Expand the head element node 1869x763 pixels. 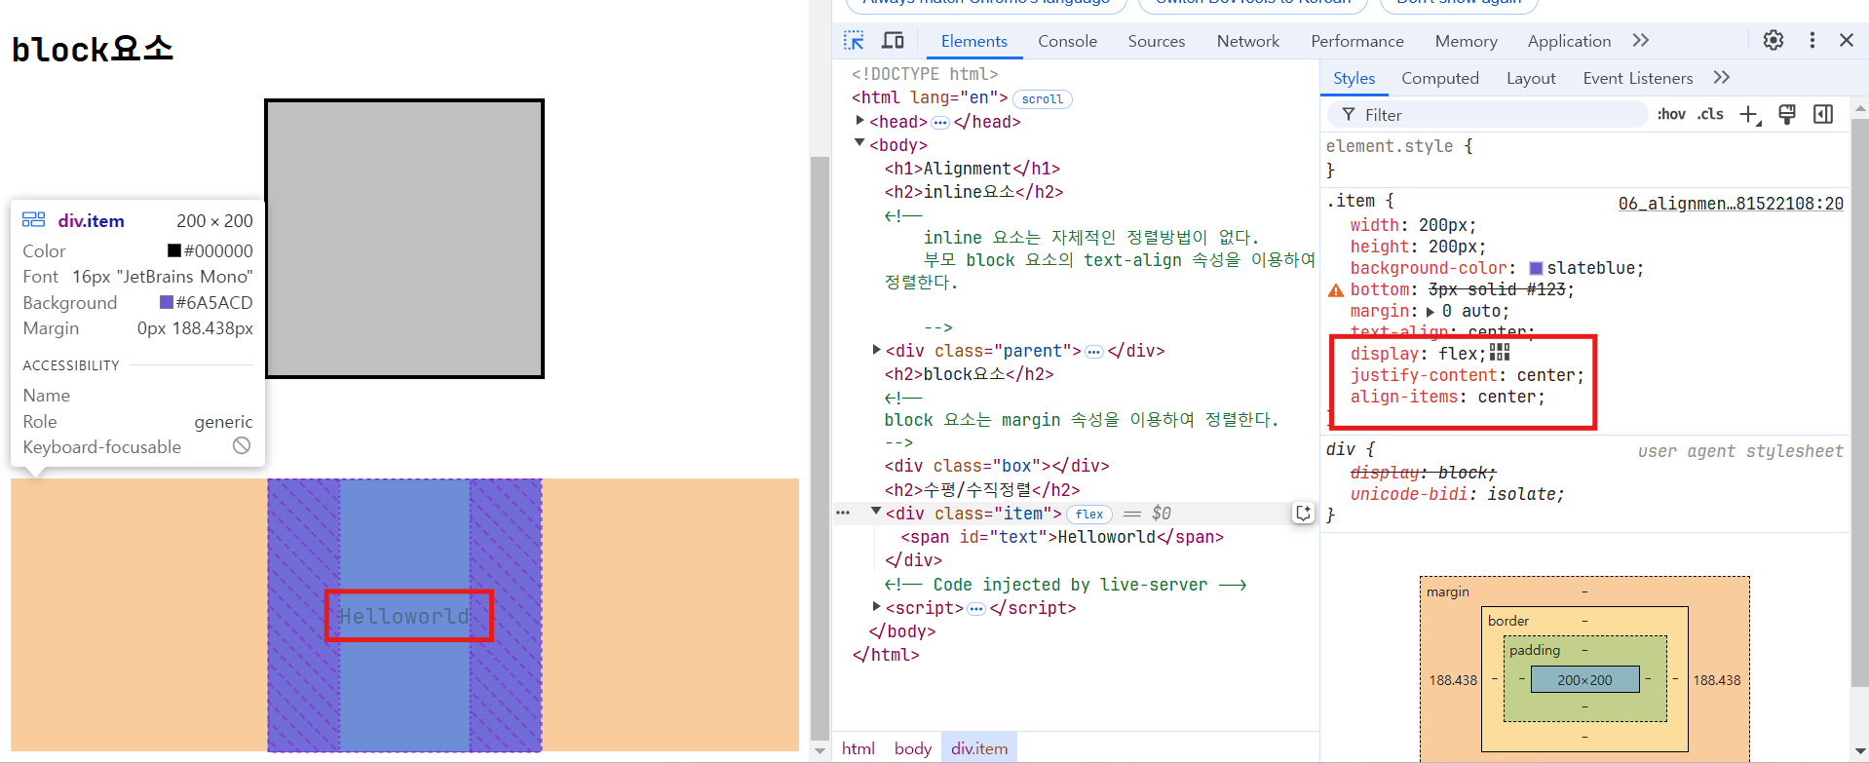coord(859,121)
